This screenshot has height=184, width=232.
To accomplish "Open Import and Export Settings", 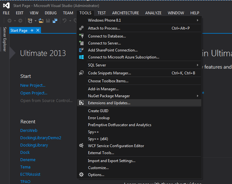I will click(x=139, y=161).
